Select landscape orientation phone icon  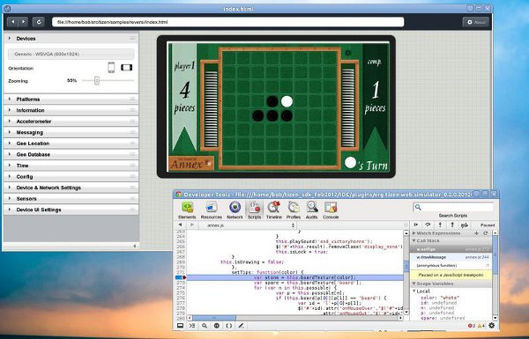[x=126, y=68]
